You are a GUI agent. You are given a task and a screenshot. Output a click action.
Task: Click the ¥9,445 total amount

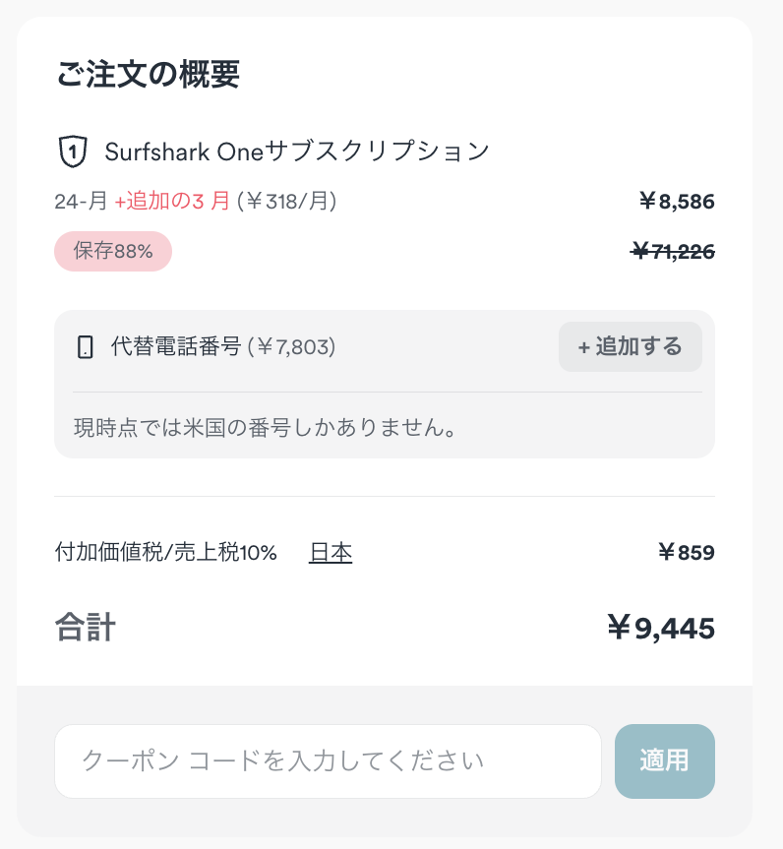(x=661, y=628)
